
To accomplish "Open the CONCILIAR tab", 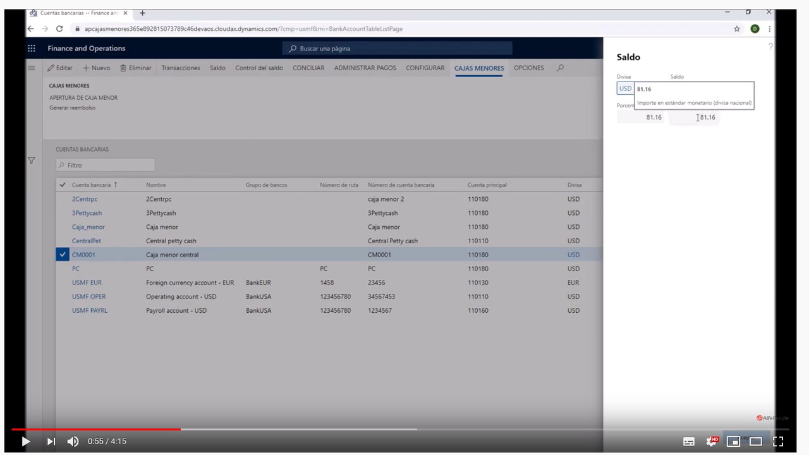I will 308,68.
